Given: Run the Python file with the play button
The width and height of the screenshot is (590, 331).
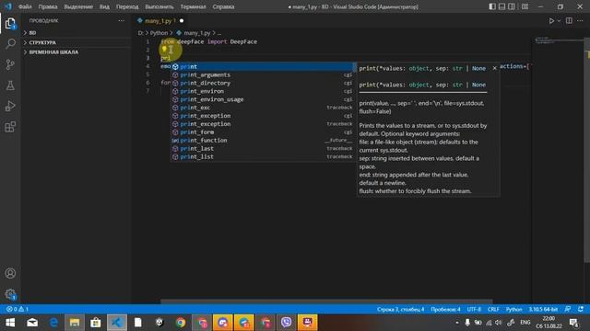Looking at the screenshot, I should point(551,21).
